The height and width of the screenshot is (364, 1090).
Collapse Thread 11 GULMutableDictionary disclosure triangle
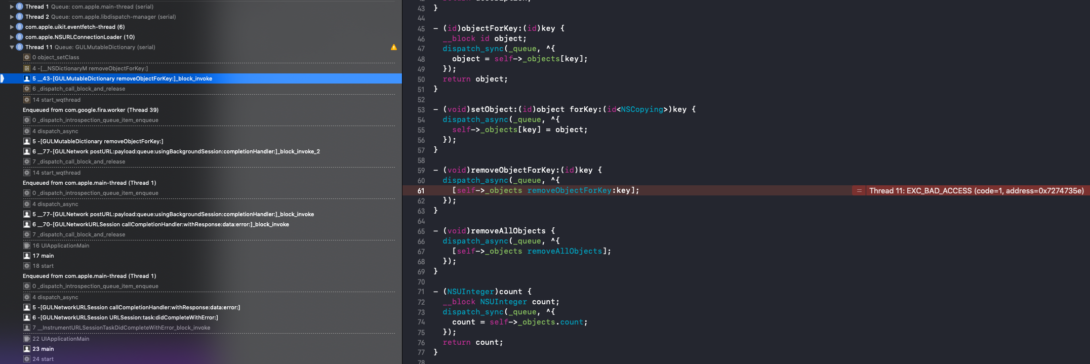click(12, 47)
